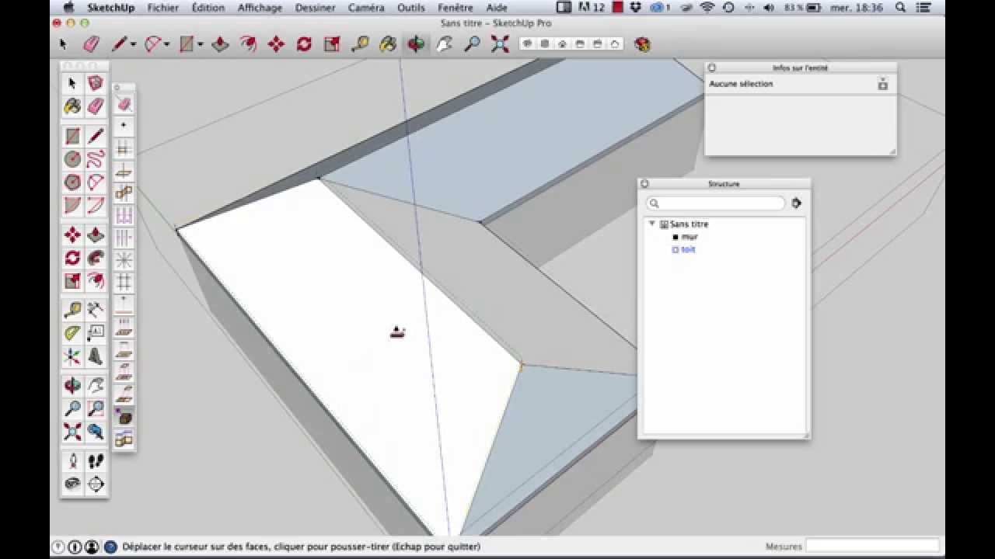Screen dimensions: 995x559
Task: Choose the Tape Measure tool
Action: point(359,44)
